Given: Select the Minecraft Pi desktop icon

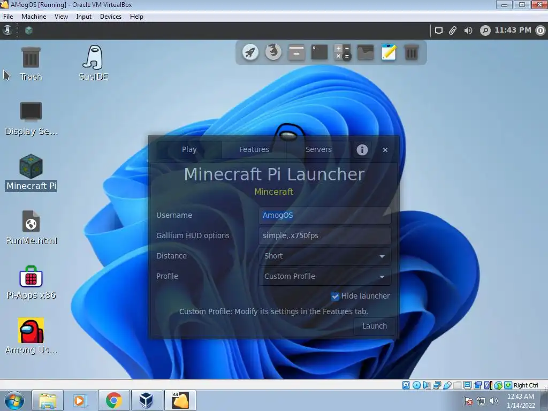Looking at the screenshot, I should pos(31,173).
